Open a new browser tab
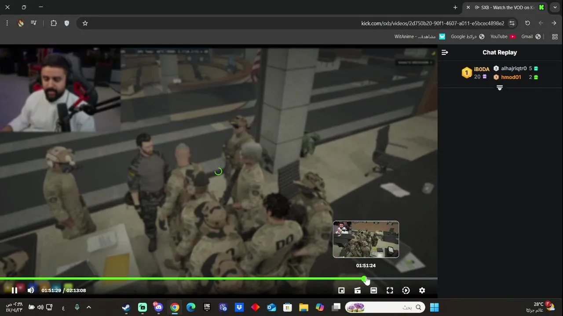The width and height of the screenshot is (563, 316). coord(455,7)
